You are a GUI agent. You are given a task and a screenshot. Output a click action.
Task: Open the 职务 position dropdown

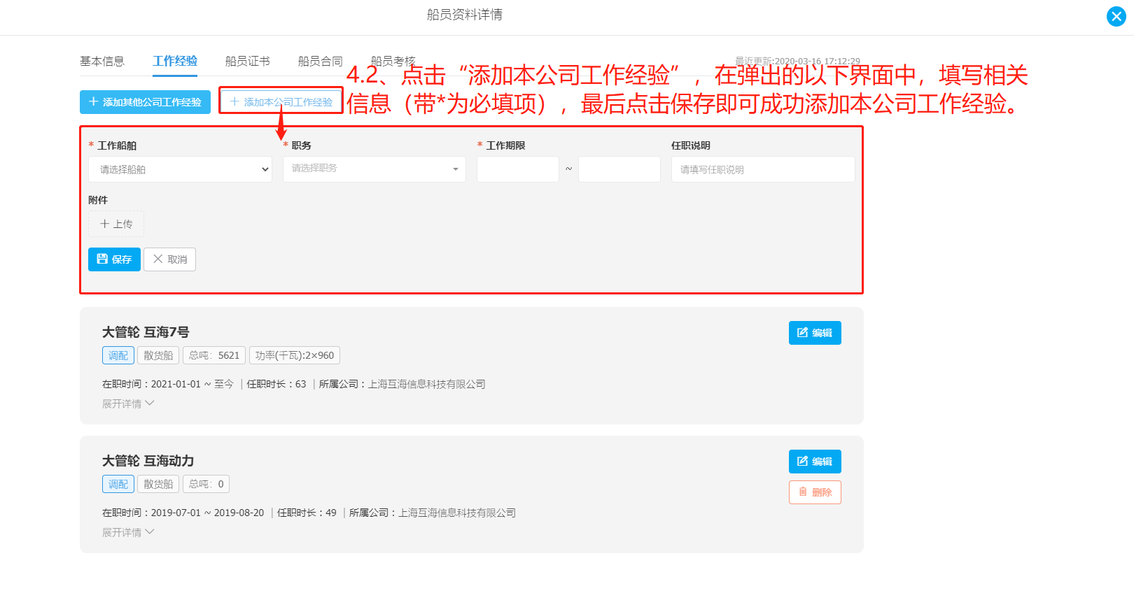pos(374,169)
